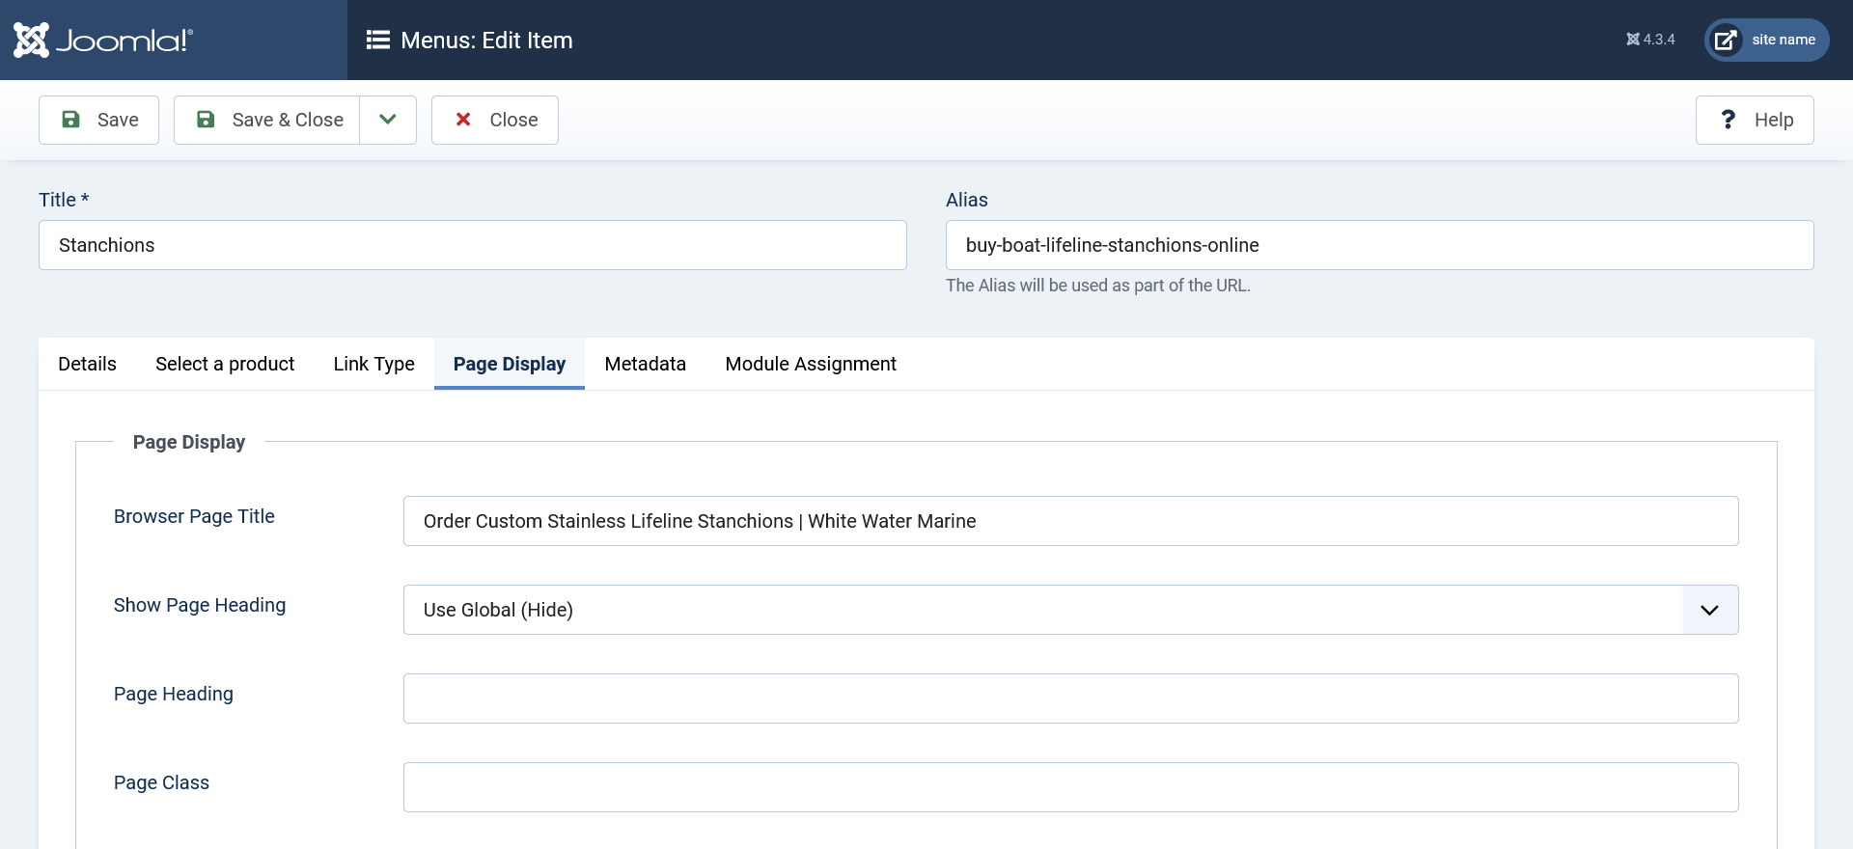
Task: Open the Metadata tab
Action: 645,364
